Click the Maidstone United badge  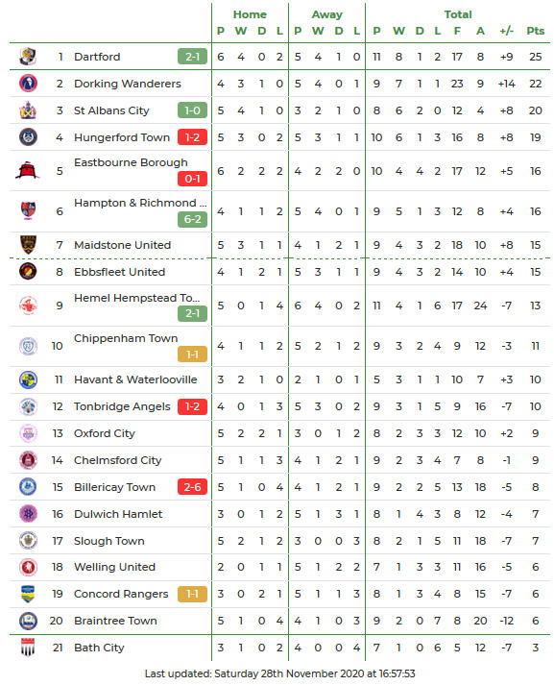[x=28, y=245]
